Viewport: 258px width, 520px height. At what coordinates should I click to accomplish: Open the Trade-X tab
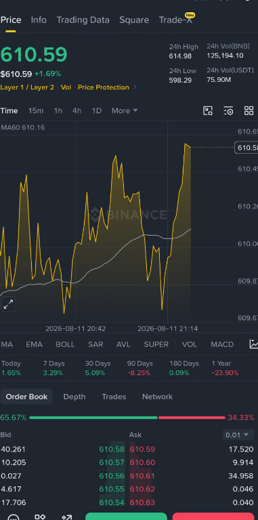(175, 20)
